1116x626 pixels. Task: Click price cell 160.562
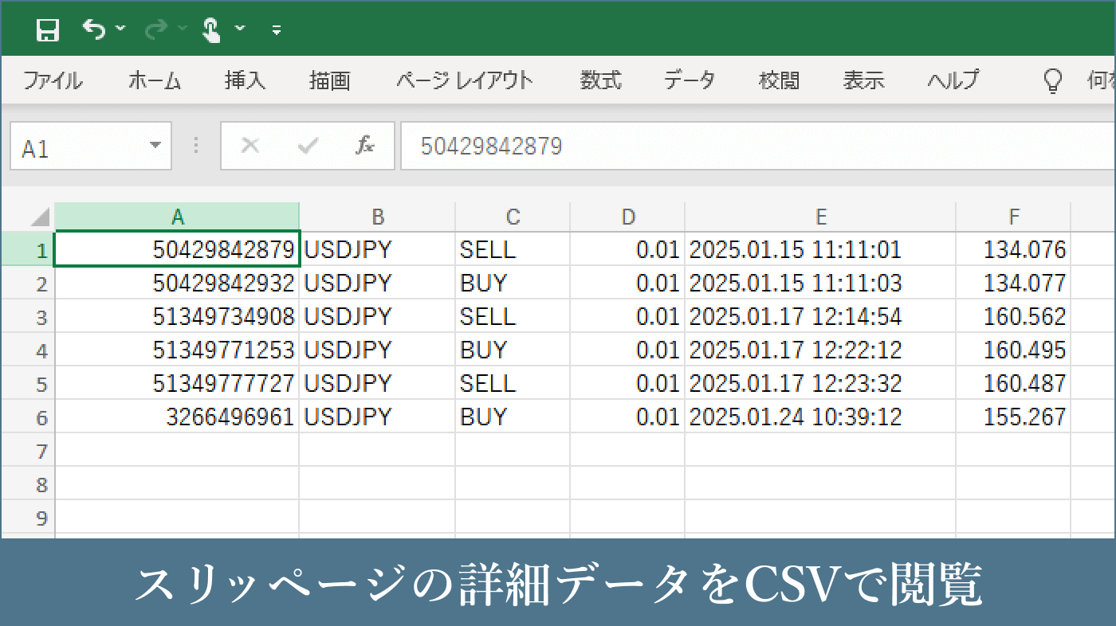tap(1013, 316)
